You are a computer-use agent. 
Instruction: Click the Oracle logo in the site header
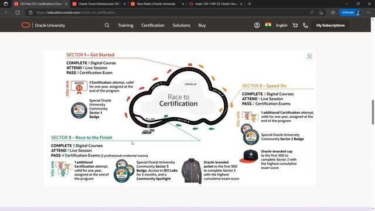point(26,25)
